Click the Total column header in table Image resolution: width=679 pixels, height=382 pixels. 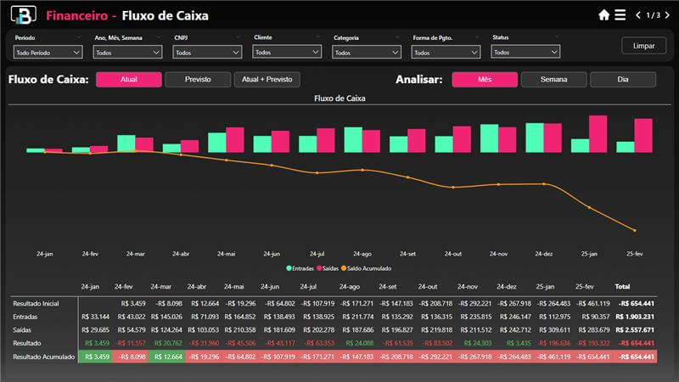(622, 287)
